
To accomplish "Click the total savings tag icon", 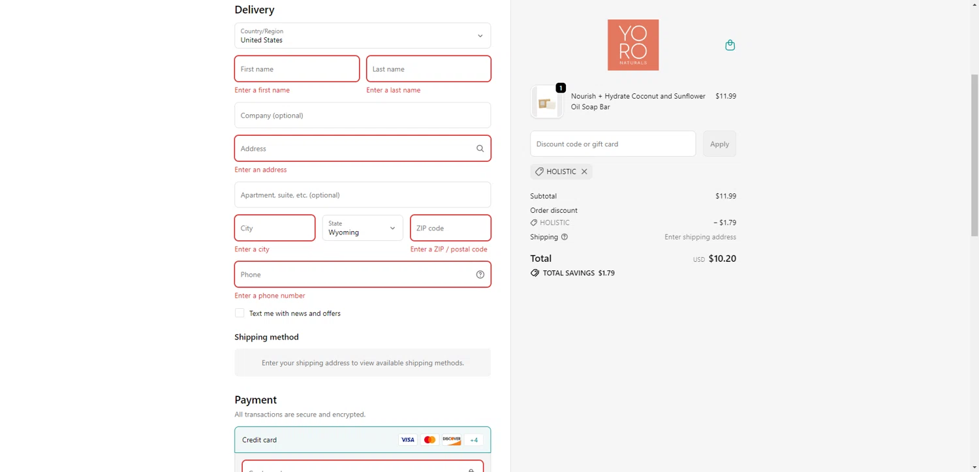I will (535, 273).
